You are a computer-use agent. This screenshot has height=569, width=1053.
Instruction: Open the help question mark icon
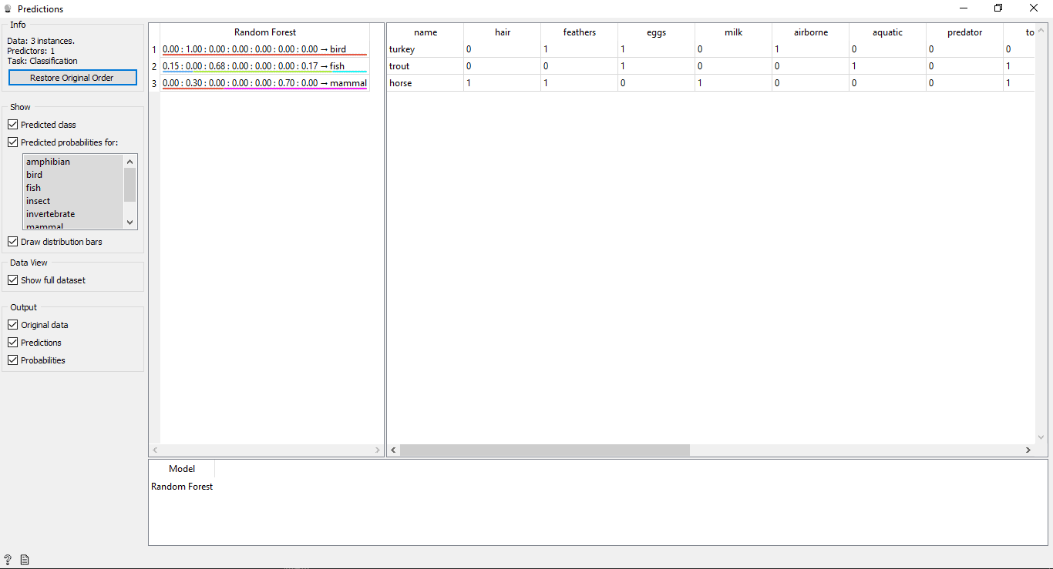click(x=8, y=560)
